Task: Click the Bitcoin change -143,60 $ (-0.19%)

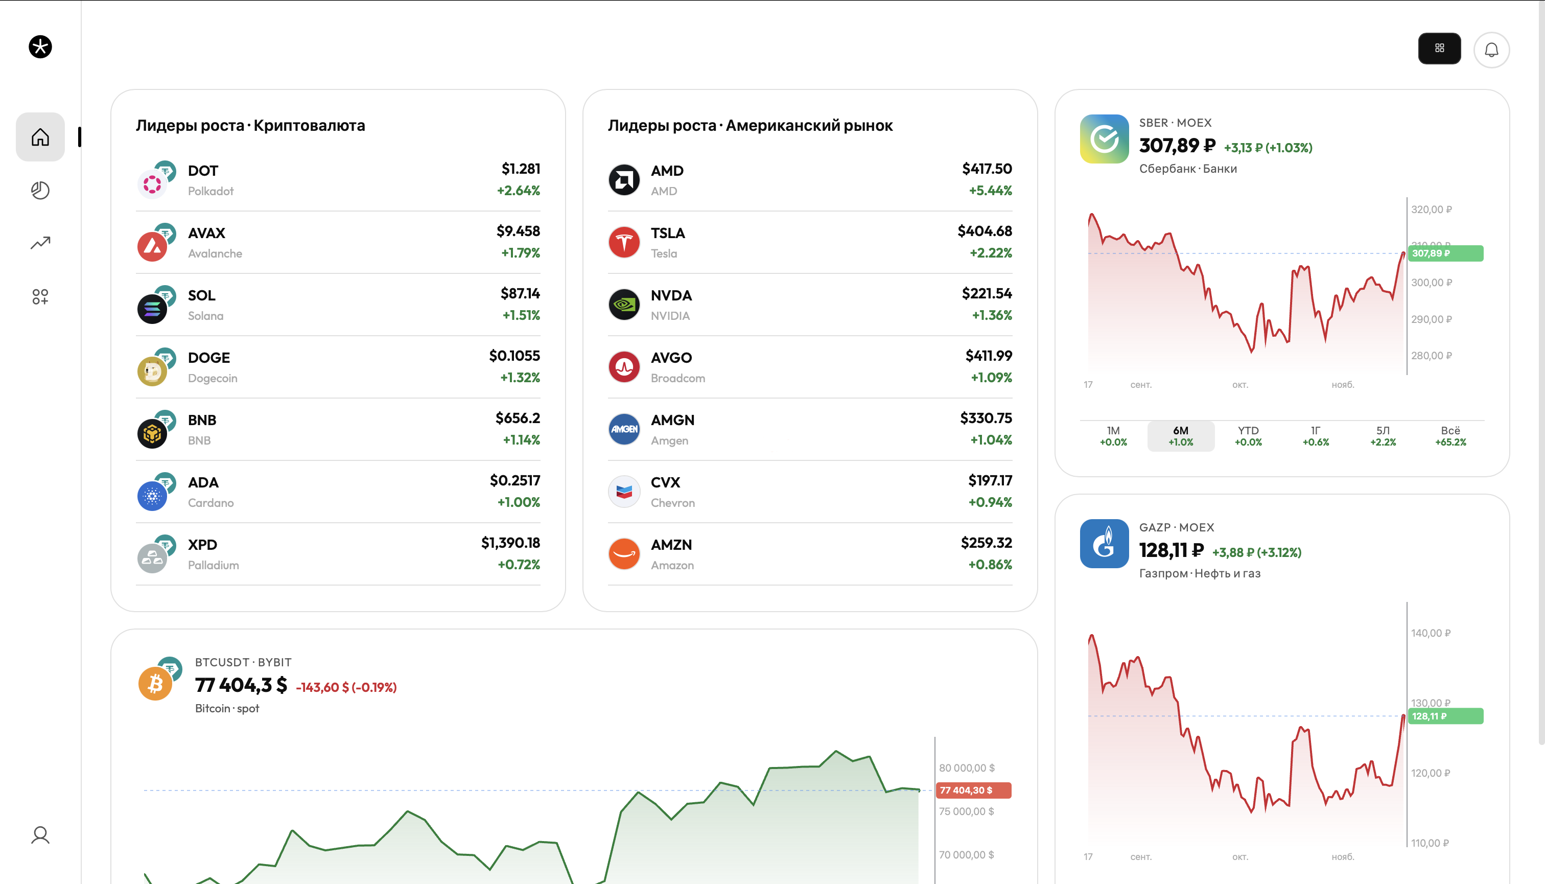Action: coord(346,687)
